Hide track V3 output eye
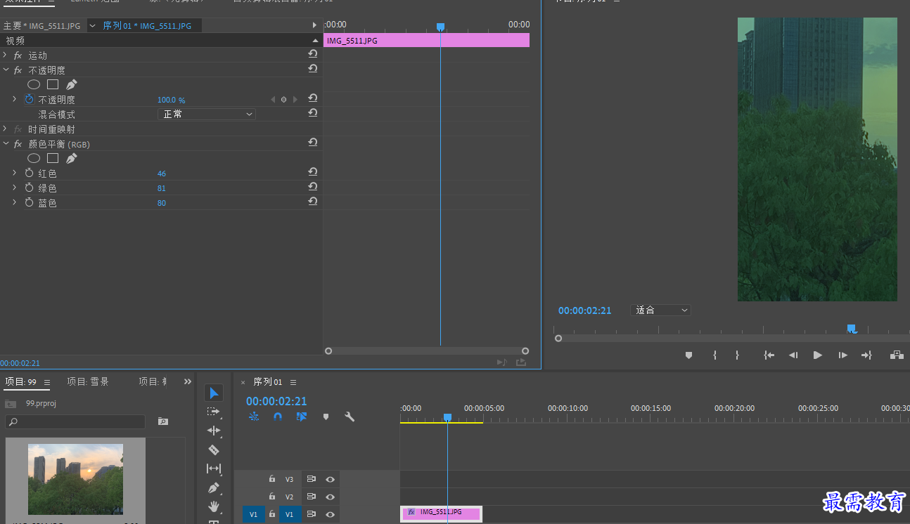This screenshot has height=524, width=910. [x=330, y=479]
